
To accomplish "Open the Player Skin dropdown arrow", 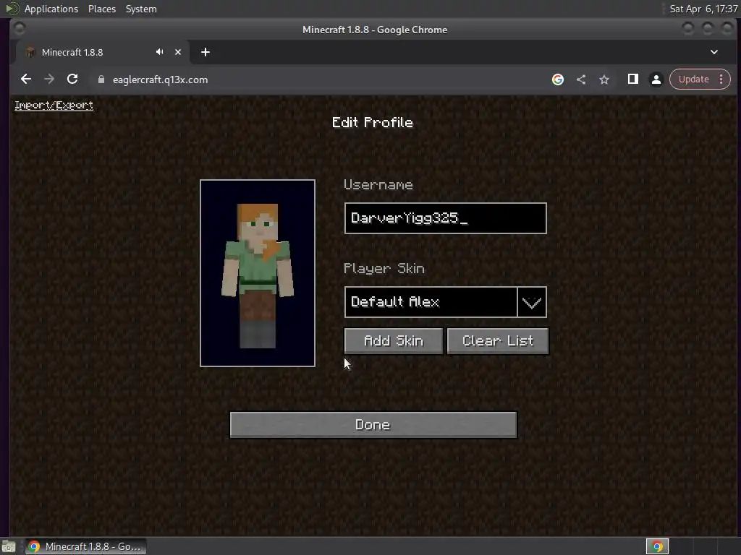I will coord(532,302).
